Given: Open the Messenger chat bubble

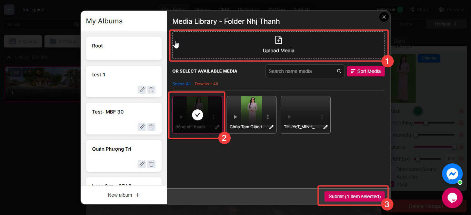Looking at the screenshot, I should point(452,174).
